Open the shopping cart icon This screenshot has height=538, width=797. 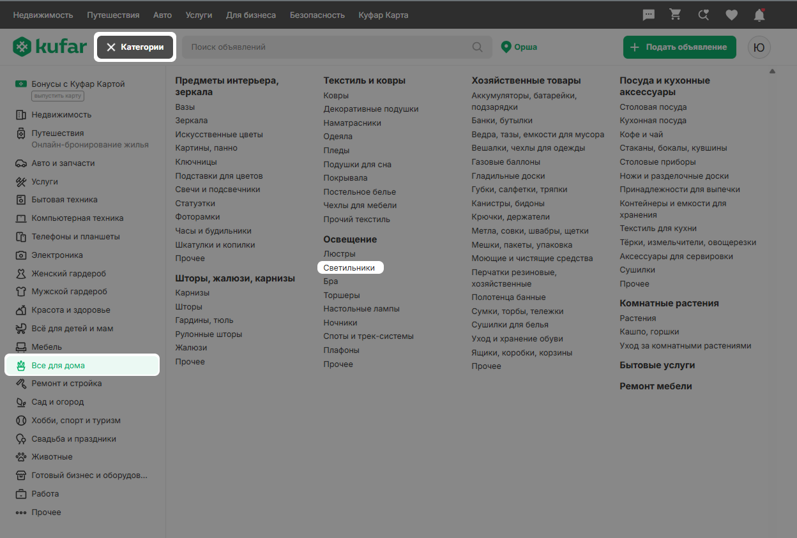[x=675, y=15]
